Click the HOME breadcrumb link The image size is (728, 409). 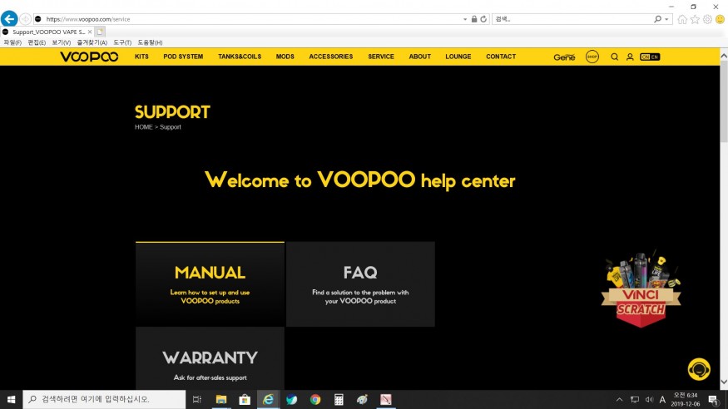pos(143,127)
